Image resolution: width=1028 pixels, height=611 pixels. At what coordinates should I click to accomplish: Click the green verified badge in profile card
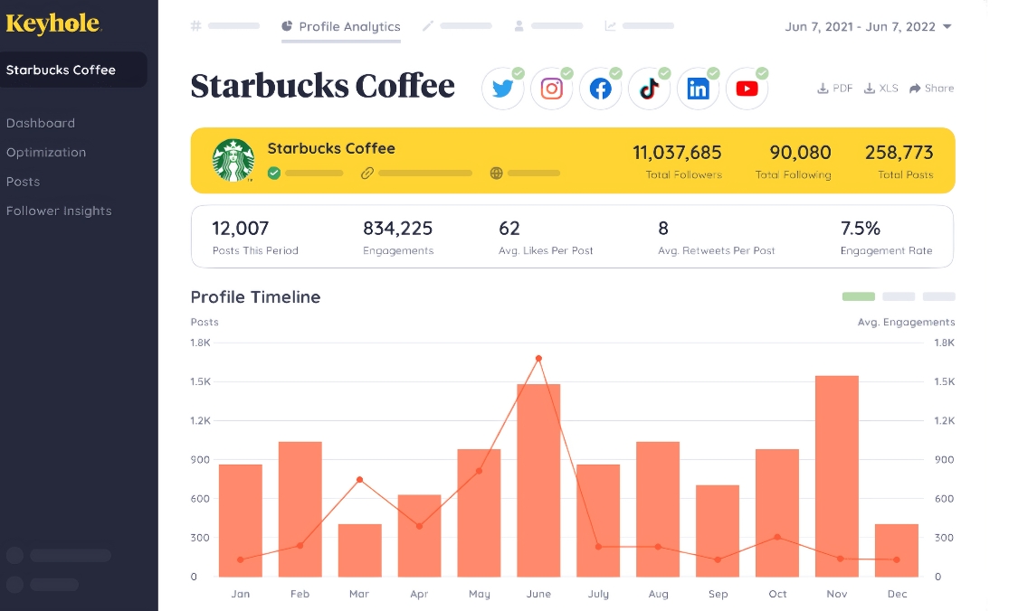coord(274,173)
